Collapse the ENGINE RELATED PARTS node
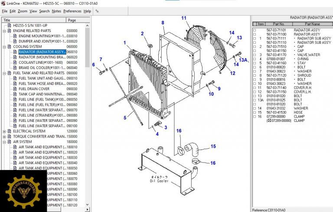333x212 pixels. [x=4, y=31]
